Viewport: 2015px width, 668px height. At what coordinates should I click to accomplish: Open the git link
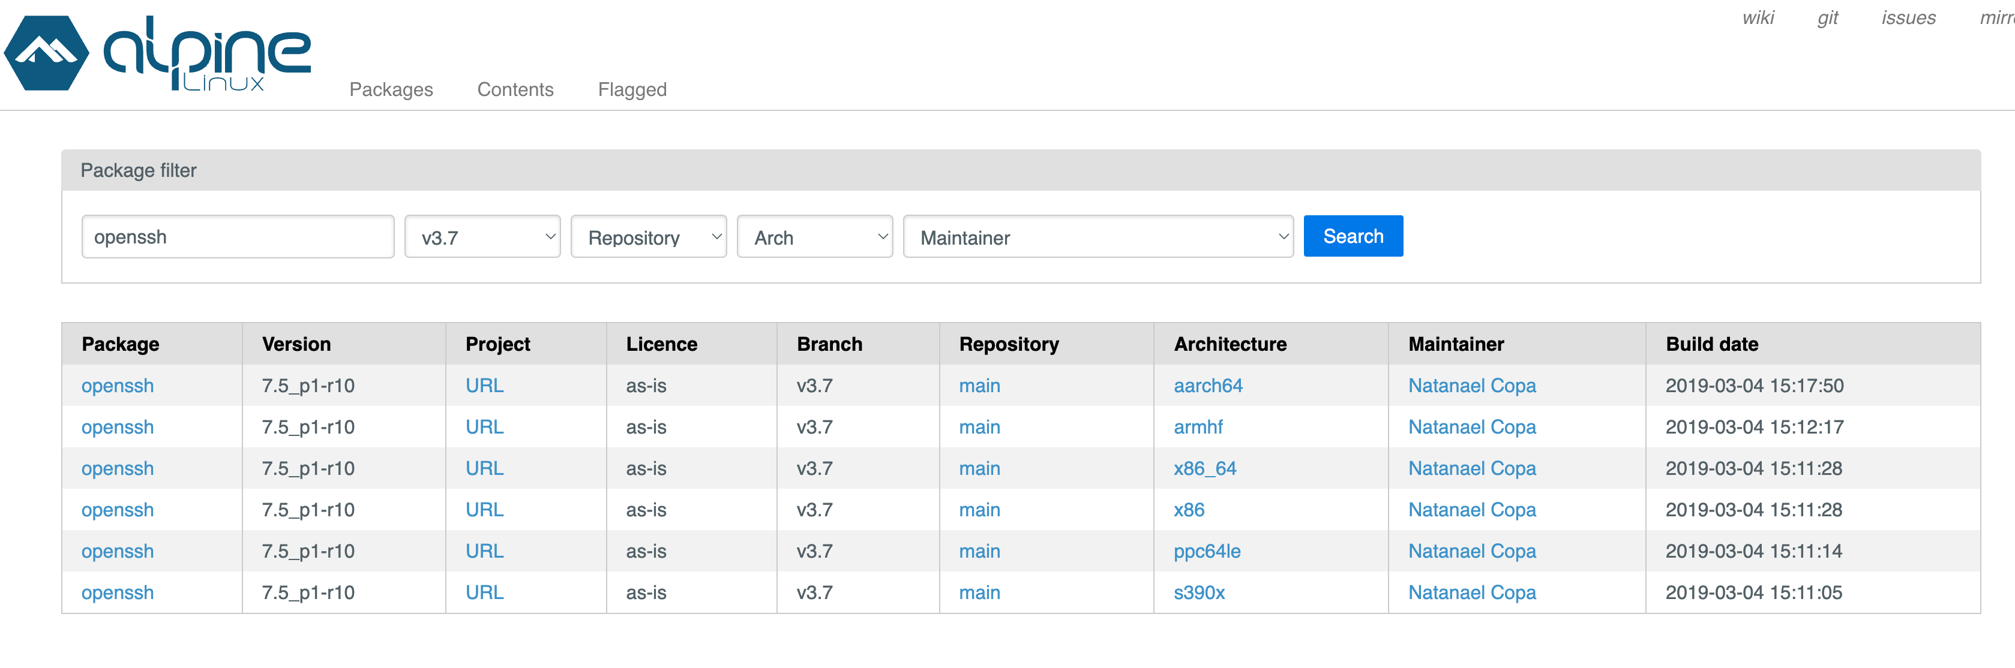[1827, 18]
